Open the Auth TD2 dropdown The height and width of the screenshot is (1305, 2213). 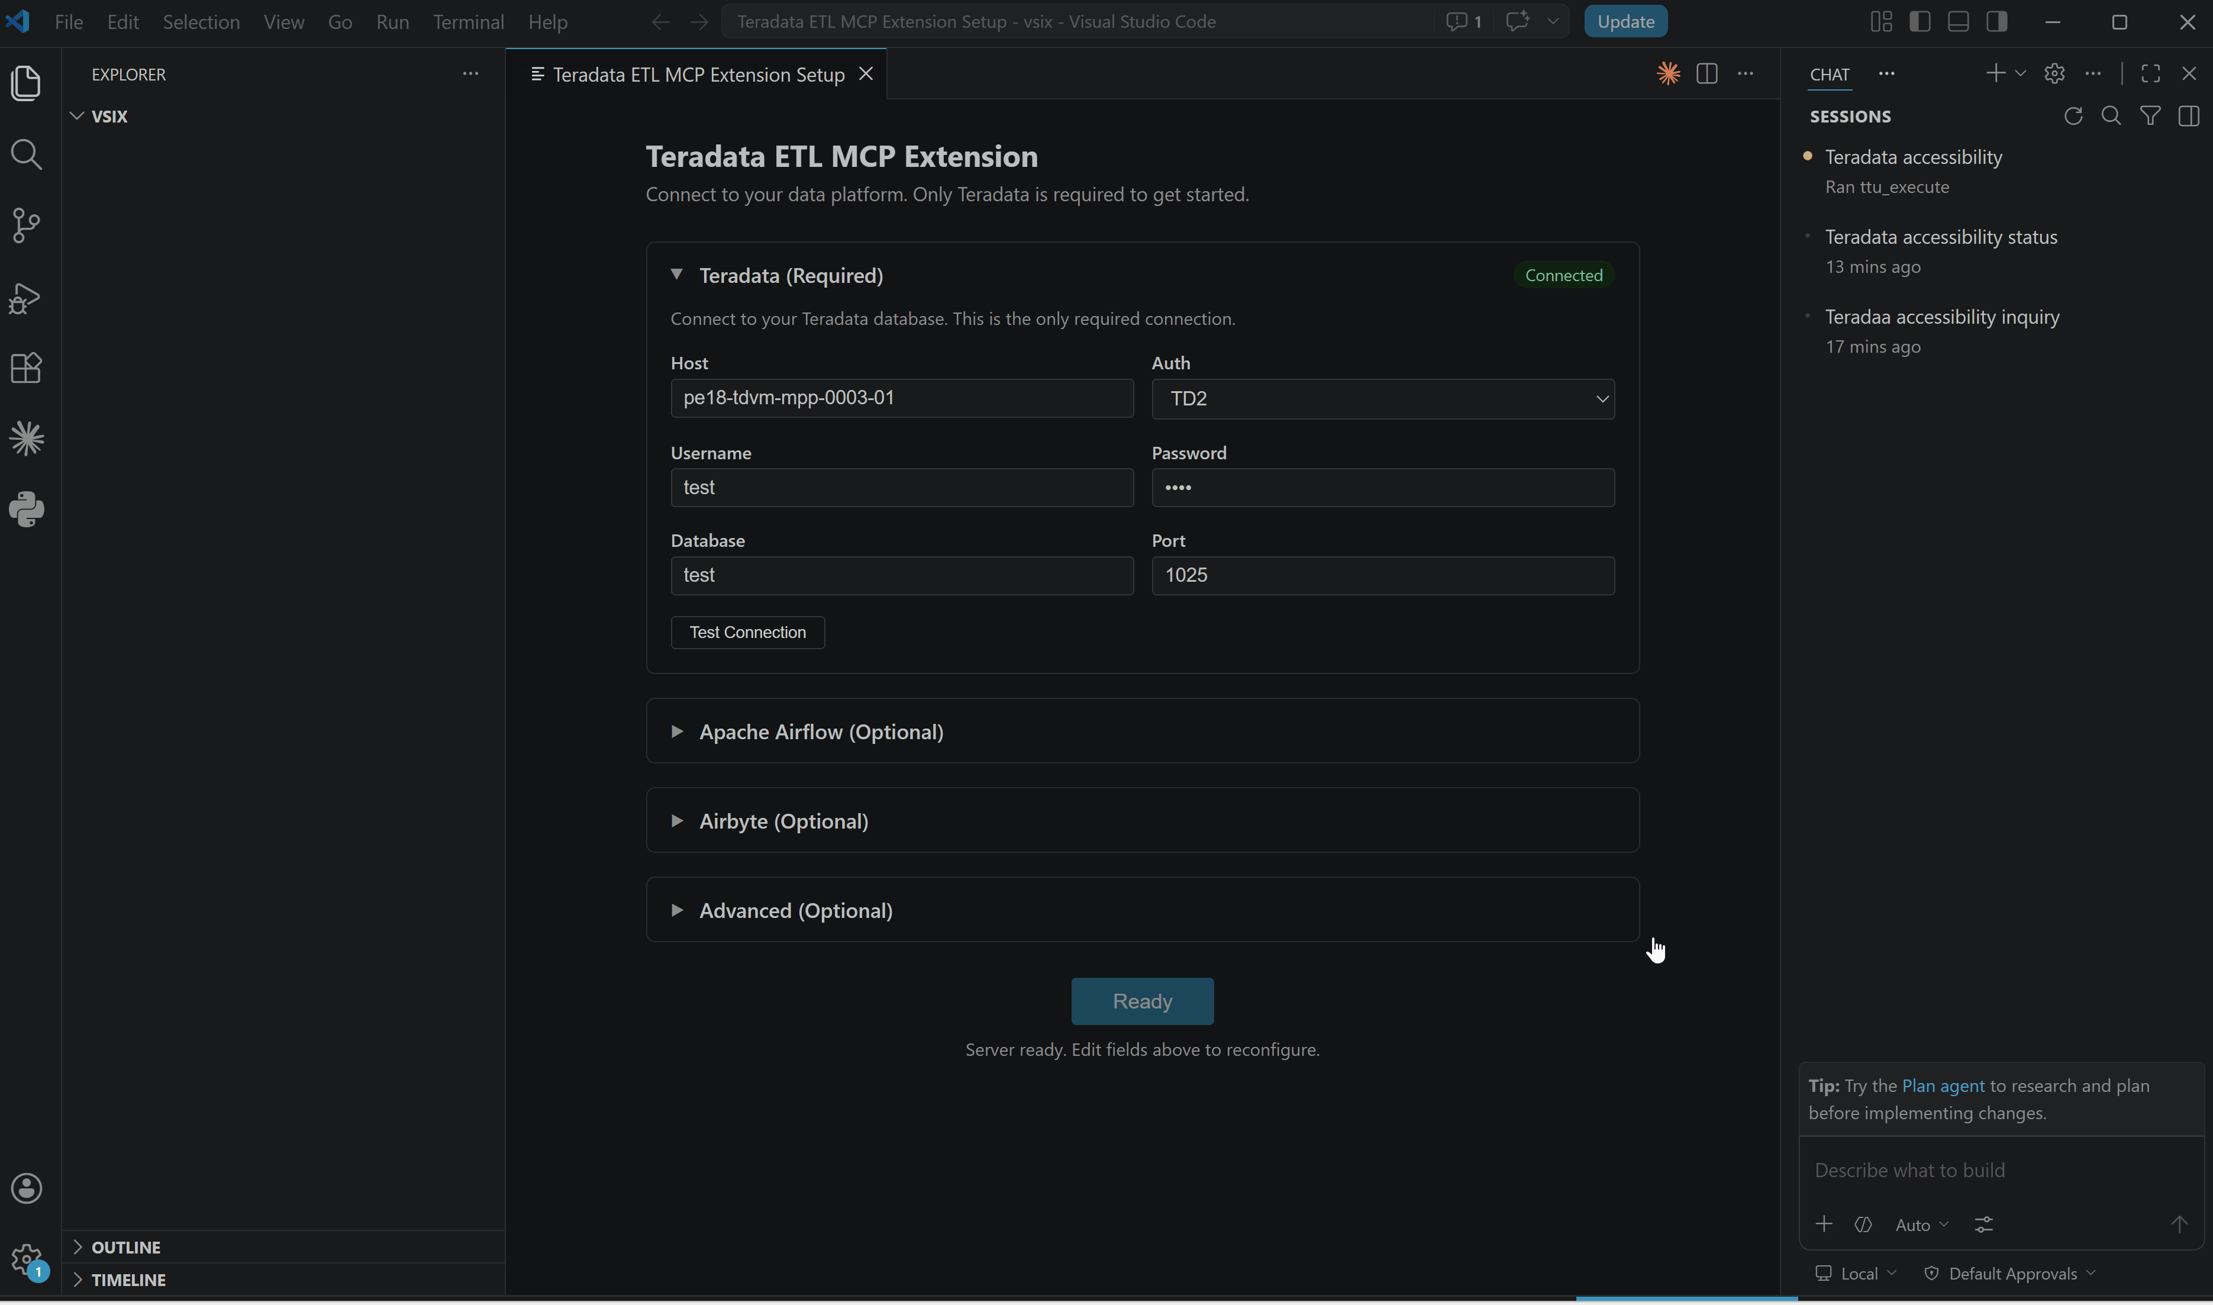(x=1382, y=399)
